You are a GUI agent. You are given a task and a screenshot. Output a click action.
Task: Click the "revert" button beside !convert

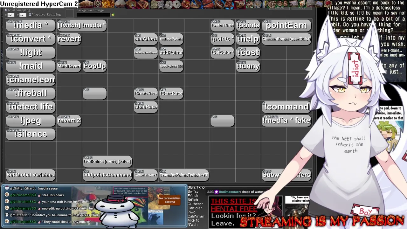tap(69, 39)
